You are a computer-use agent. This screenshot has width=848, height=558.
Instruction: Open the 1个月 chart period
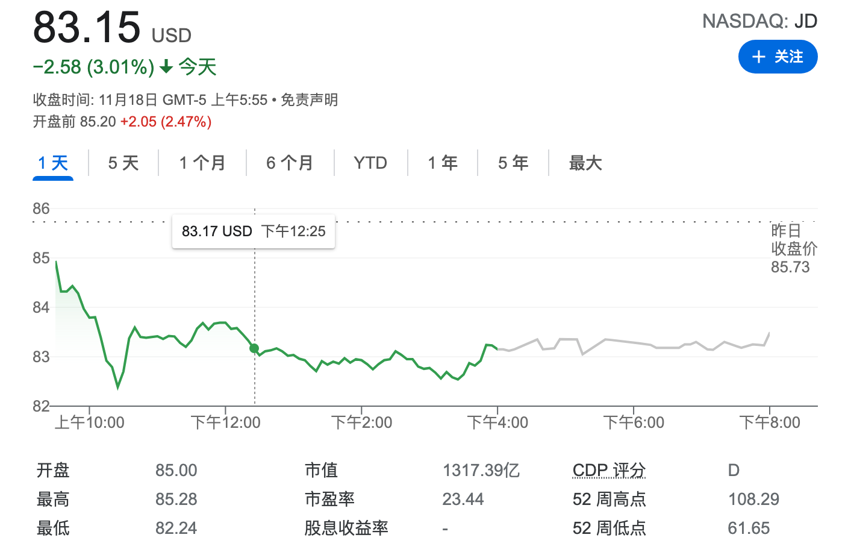pos(202,163)
